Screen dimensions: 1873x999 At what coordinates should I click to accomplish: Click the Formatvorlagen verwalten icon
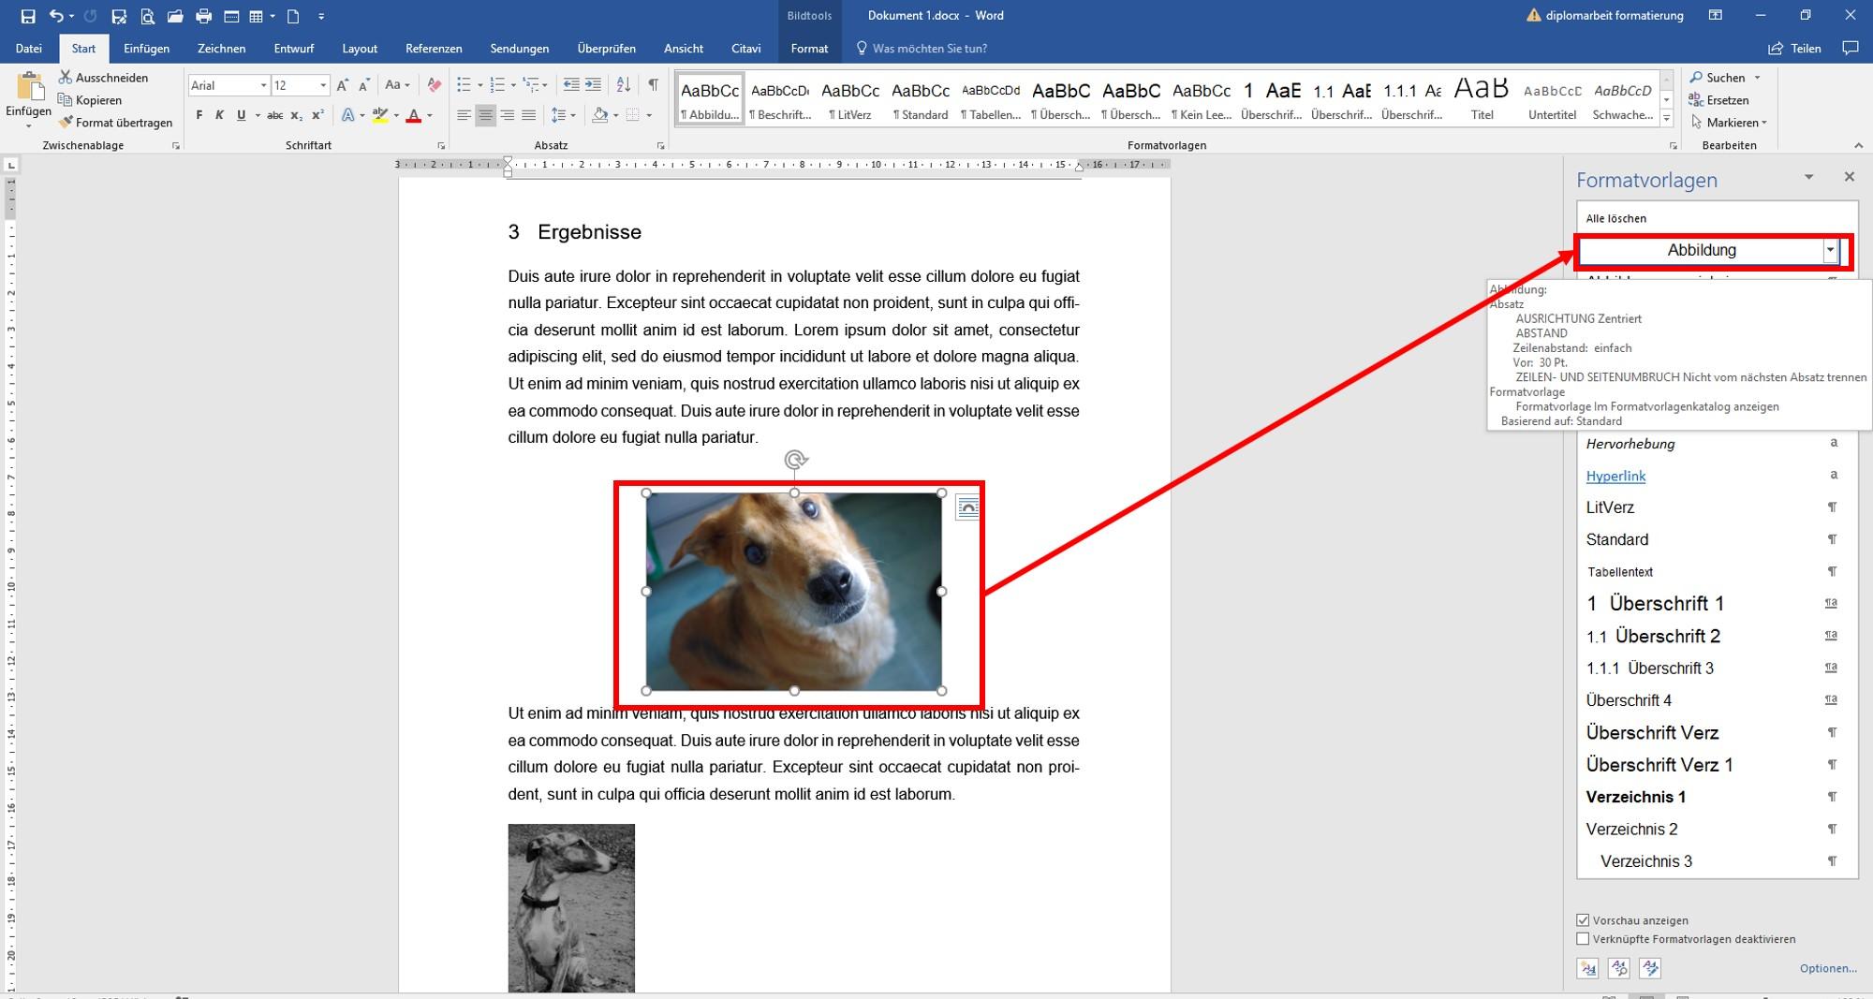pos(1650,969)
